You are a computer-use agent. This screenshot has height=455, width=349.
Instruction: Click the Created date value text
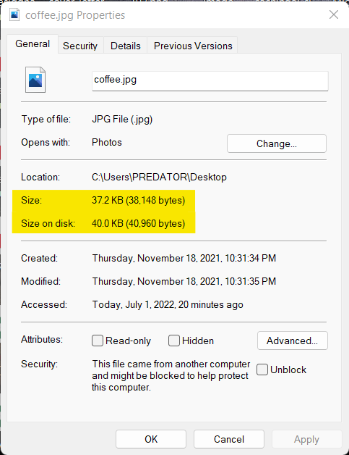[184, 258]
